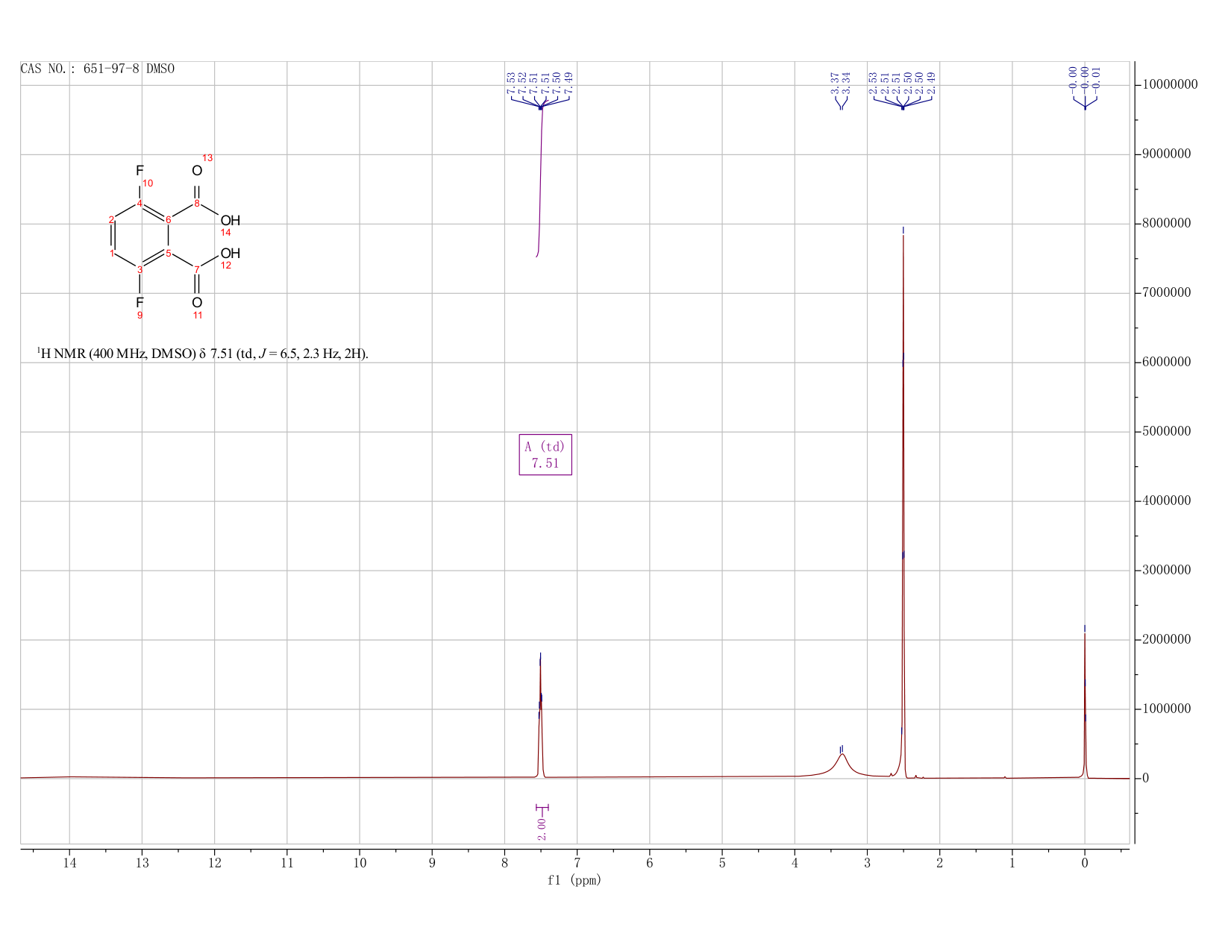Click the f1 (ppm) axis label
The image size is (1231, 951).
pos(574,880)
